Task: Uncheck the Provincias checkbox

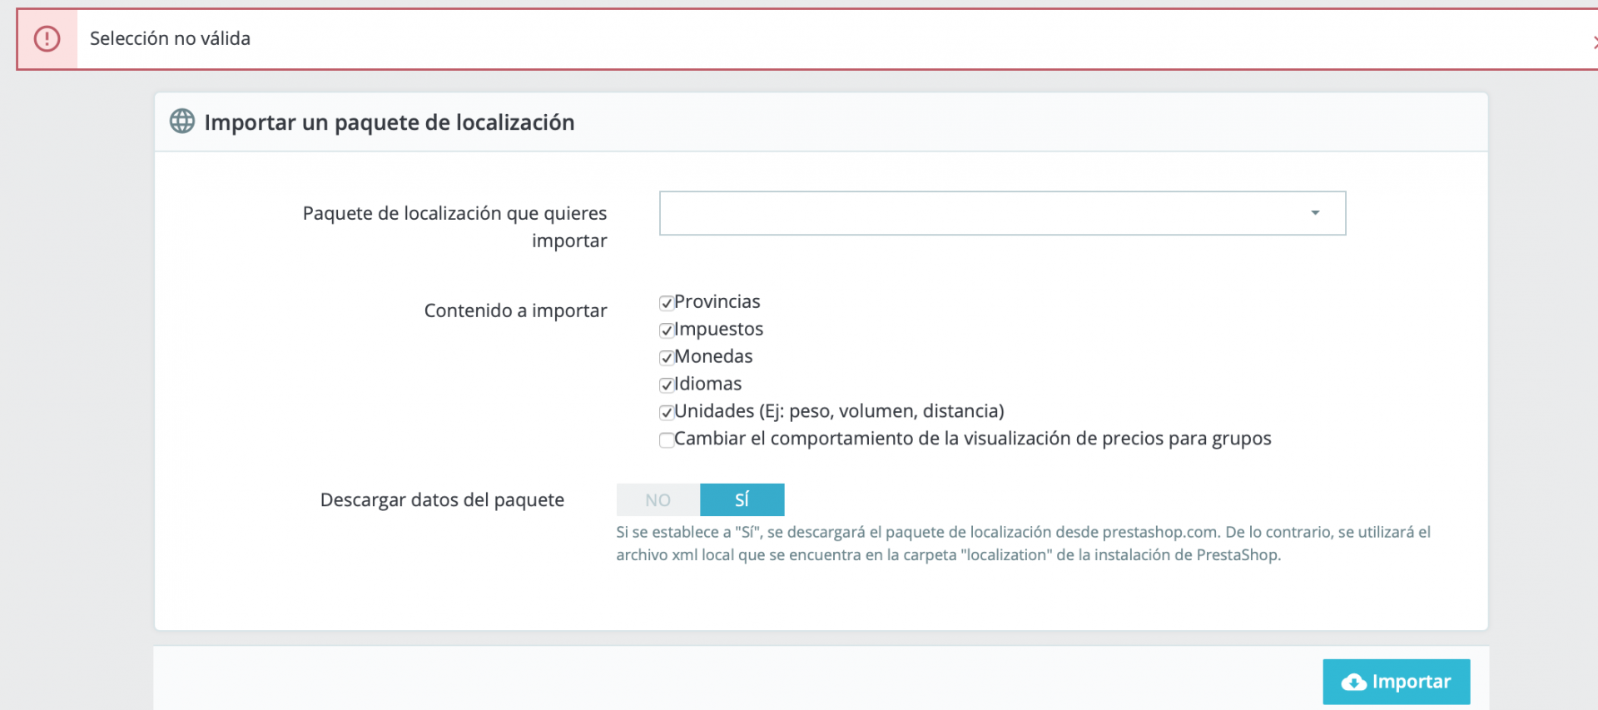Action: (x=667, y=303)
